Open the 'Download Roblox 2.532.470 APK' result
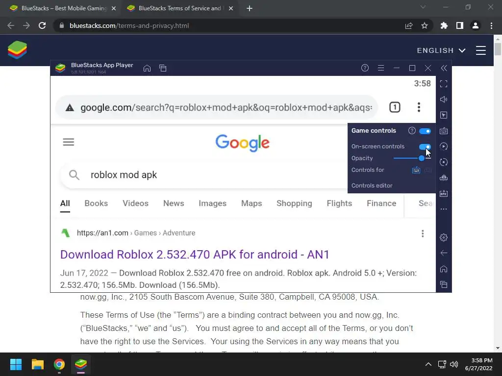The image size is (502, 376). click(x=195, y=255)
